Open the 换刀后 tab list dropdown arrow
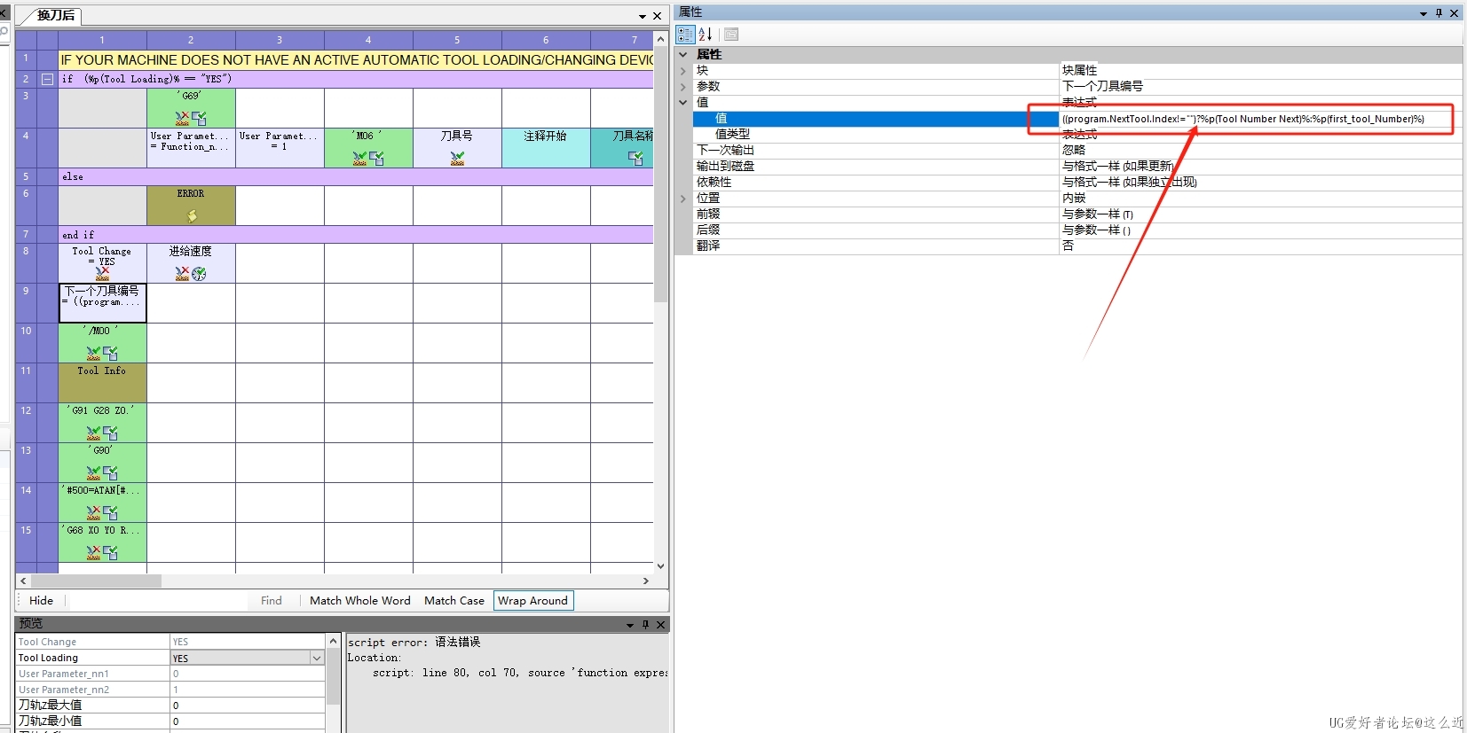 pos(642,16)
